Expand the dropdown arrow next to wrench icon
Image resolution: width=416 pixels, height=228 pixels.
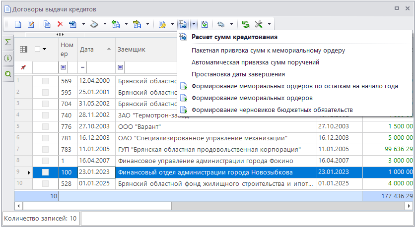pyautogui.click(x=269, y=24)
